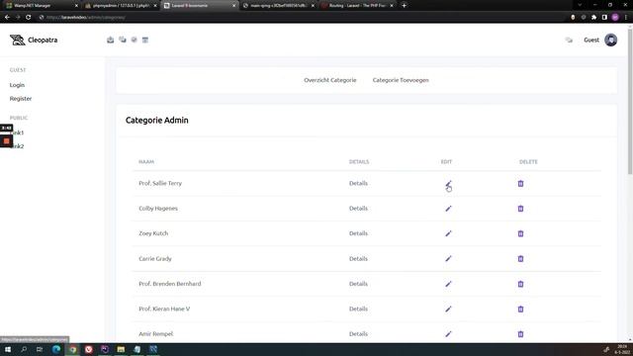
Task: Open a new browser tab with plus
Action: coord(405,6)
